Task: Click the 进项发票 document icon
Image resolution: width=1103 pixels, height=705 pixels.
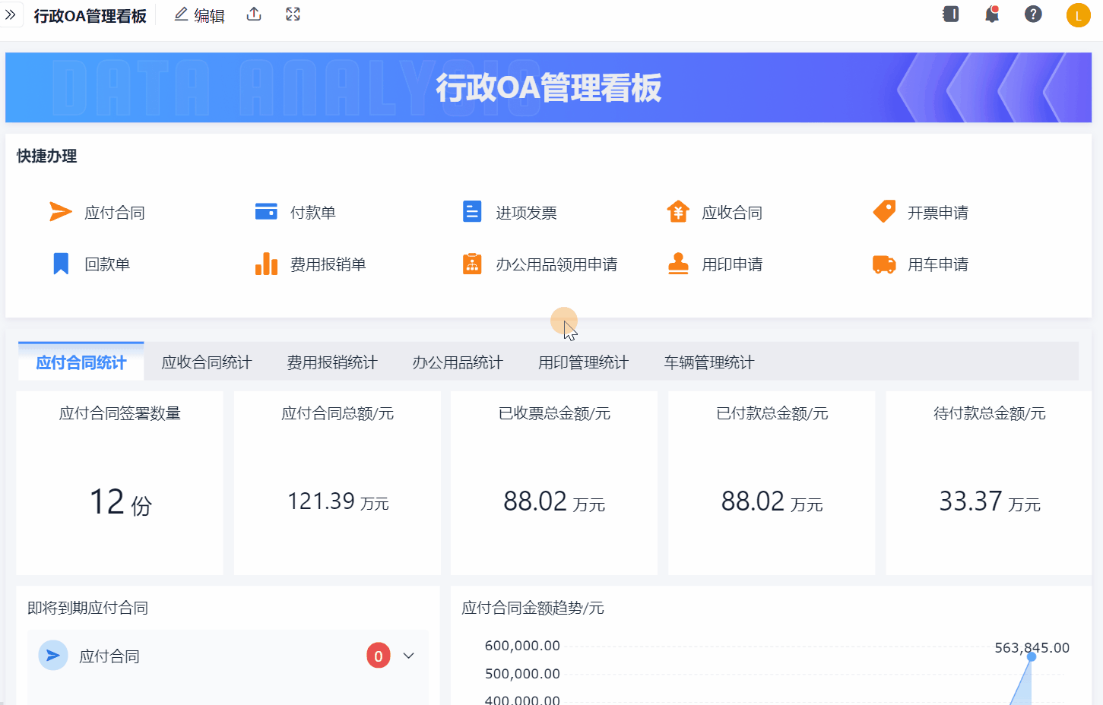Action: (x=472, y=212)
